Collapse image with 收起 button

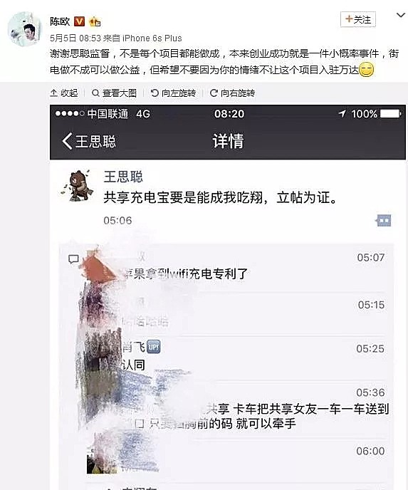tap(64, 93)
